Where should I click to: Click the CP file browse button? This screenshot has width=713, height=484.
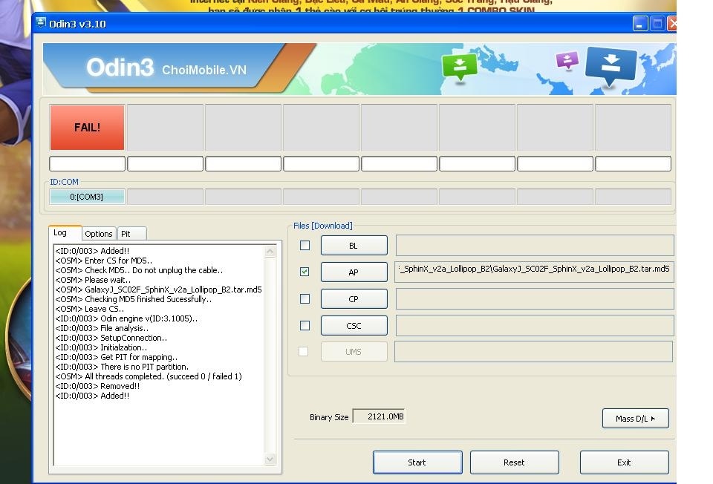point(354,299)
